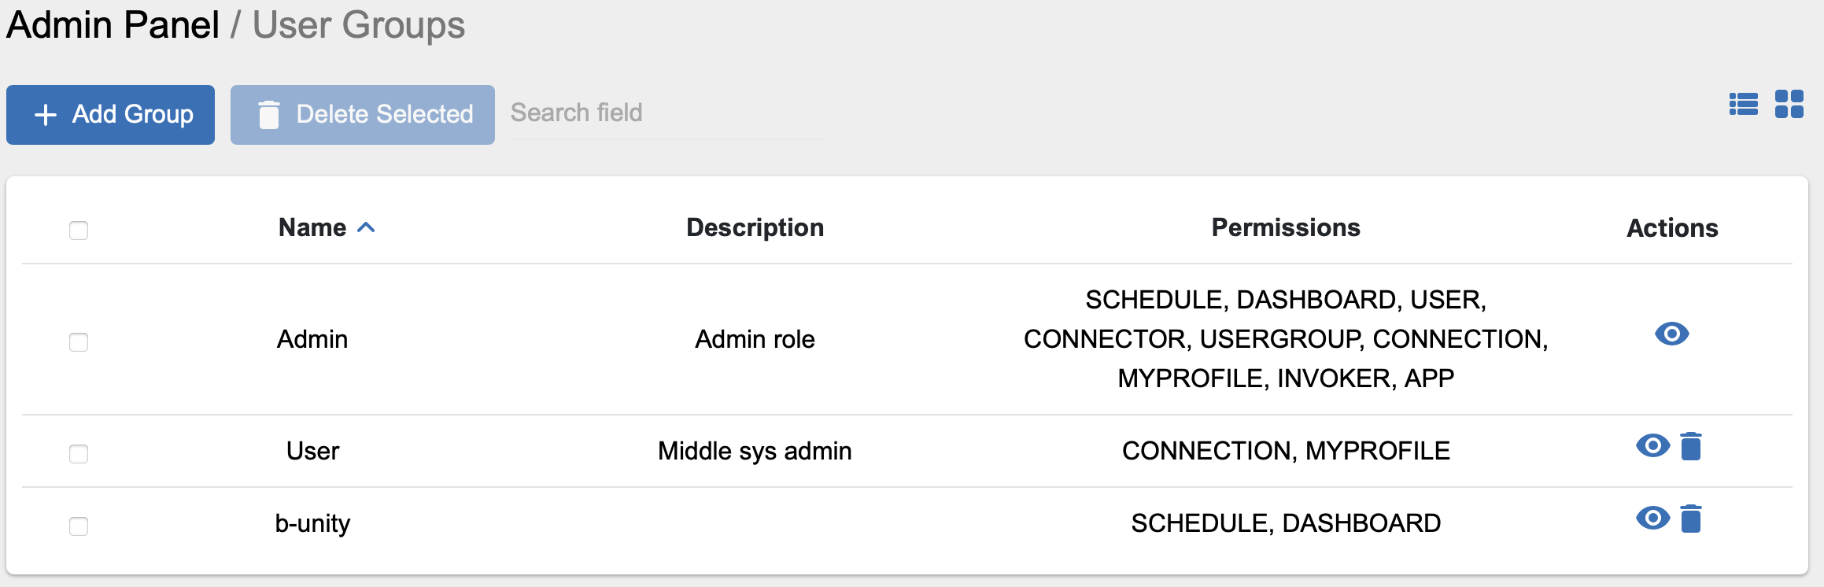The image size is (1824, 587).
Task: Open Admin Panel breadcrumb link
Action: click(113, 24)
